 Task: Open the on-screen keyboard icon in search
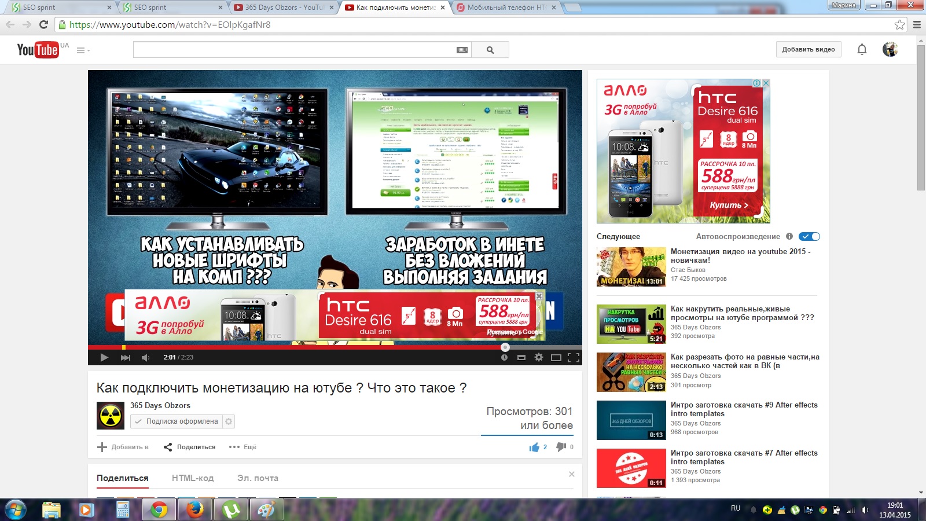tap(462, 50)
